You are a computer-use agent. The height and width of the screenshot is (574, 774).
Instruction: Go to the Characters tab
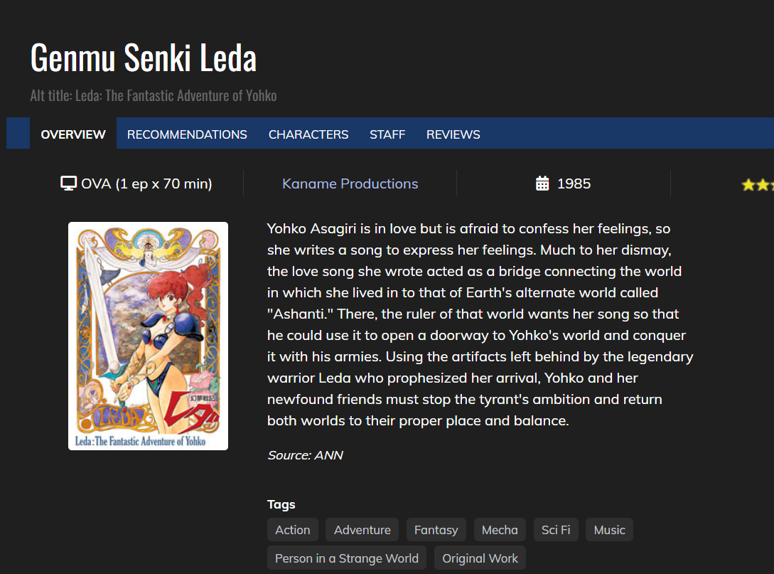pos(308,134)
